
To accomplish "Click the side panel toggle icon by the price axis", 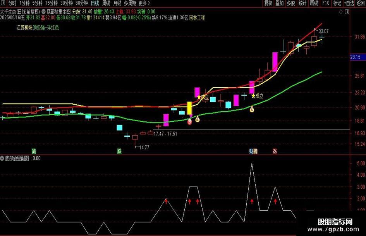I will 347,12.
